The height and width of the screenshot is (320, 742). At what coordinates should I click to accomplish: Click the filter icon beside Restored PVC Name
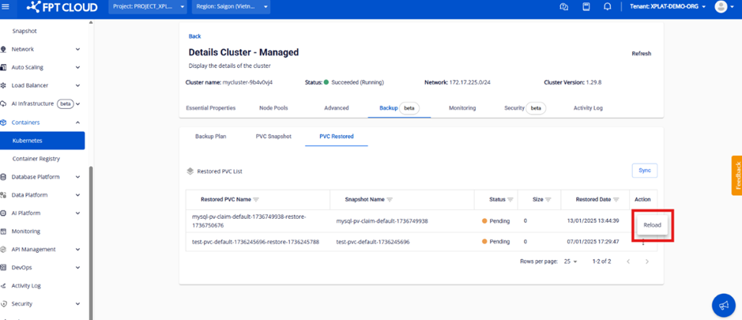click(x=256, y=200)
